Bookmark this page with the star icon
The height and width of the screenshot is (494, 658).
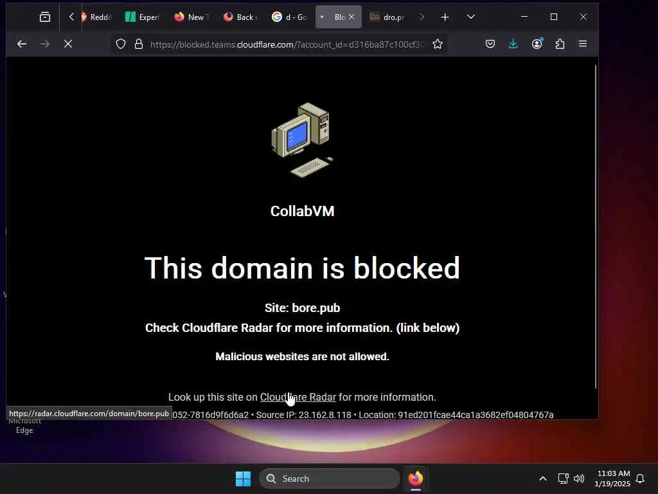point(437,44)
